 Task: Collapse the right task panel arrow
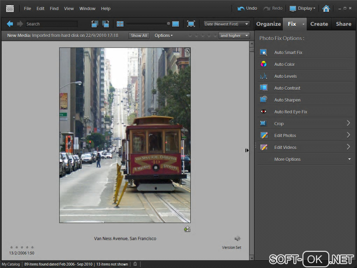pyautogui.click(x=247, y=150)
